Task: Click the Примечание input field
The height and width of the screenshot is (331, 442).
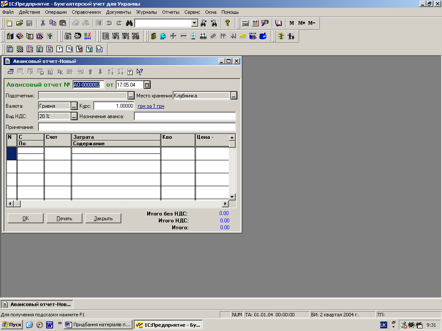Action: [x=137, y=127]
